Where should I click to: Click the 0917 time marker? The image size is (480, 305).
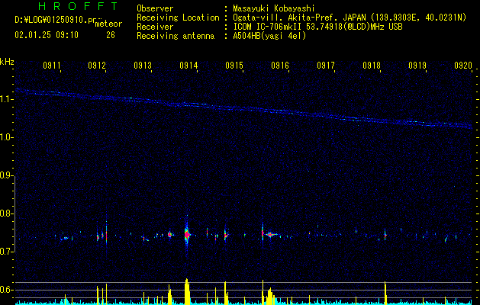coord(326,66)
